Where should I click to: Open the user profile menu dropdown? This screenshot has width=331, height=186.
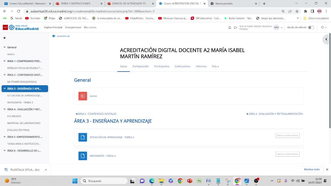point(278,27)
